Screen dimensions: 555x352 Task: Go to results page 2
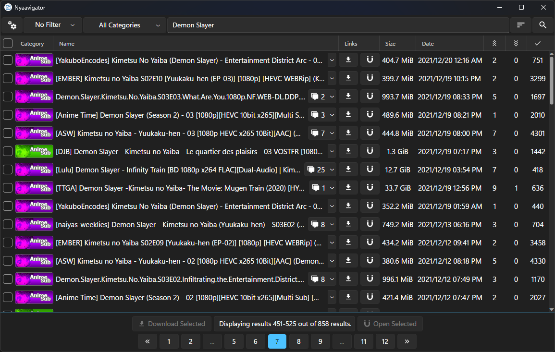click(x=190, y=341)
